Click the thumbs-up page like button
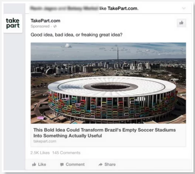Viewport: 195px width, 174px height. tap(181, 23)
